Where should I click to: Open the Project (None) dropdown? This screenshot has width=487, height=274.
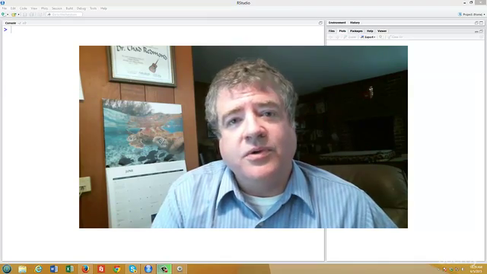click(472, 14)
